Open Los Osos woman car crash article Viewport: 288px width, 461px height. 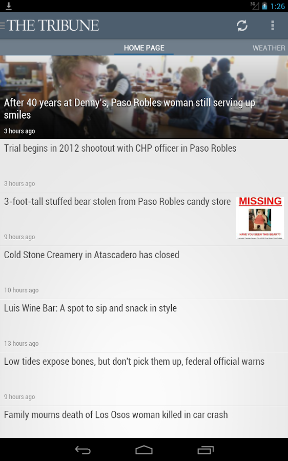pos(144,422)
